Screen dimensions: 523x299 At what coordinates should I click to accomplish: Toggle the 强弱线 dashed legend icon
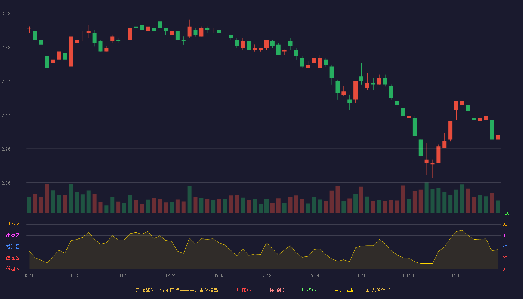(x=266, y=290)
